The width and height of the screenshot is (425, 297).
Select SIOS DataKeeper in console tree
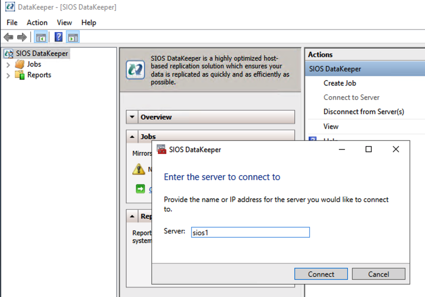point(42,53)
